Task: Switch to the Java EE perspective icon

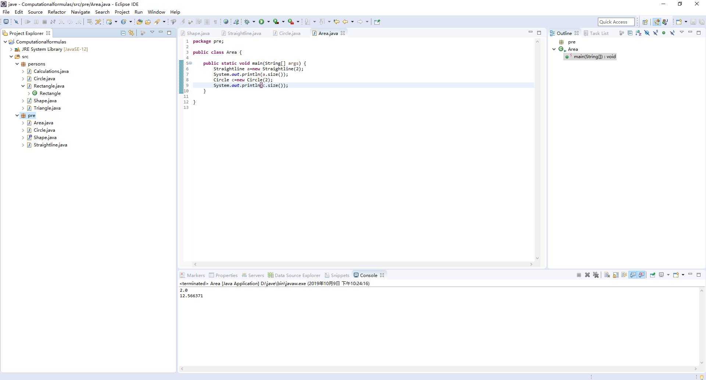Action: pyautogui.click(x=657, y=22)
